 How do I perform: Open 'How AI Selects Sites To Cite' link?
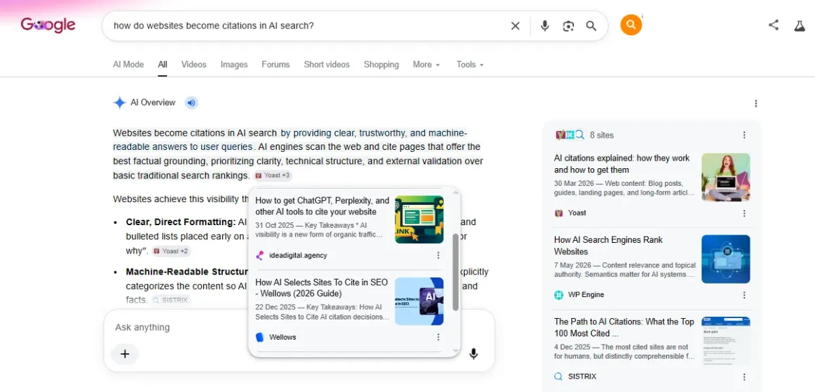coord(322,288)
